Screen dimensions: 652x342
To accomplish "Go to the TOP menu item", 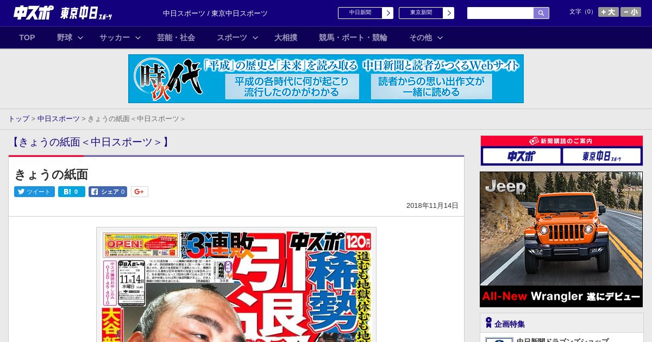I will coord(27,37).
